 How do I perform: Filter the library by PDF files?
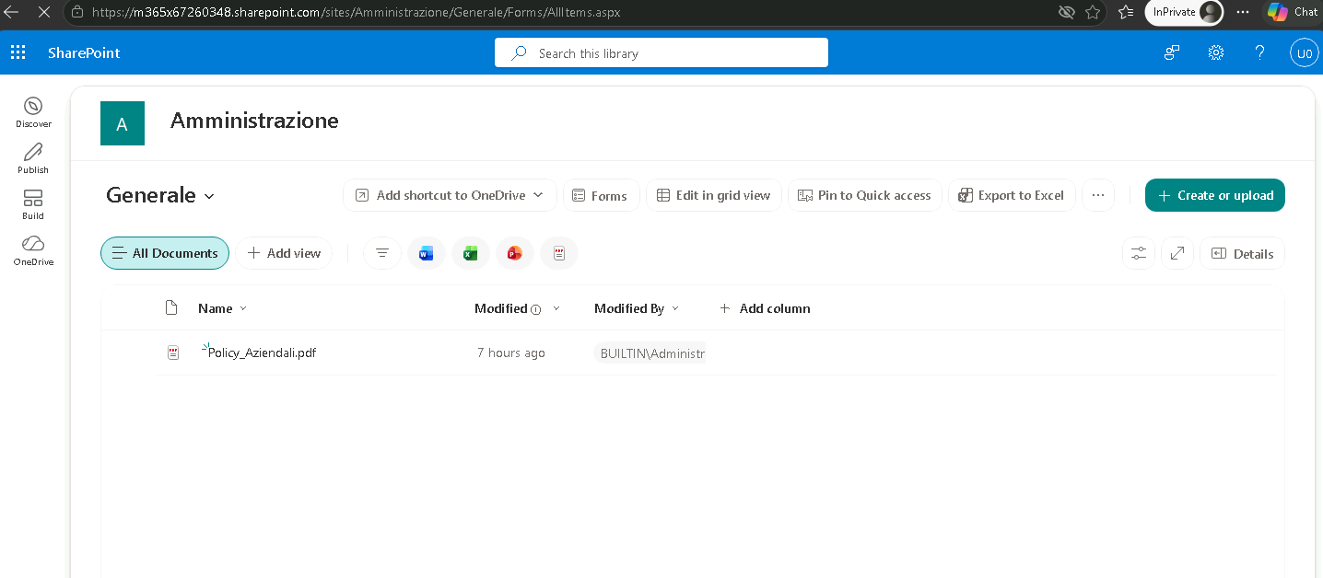point(558,253)
